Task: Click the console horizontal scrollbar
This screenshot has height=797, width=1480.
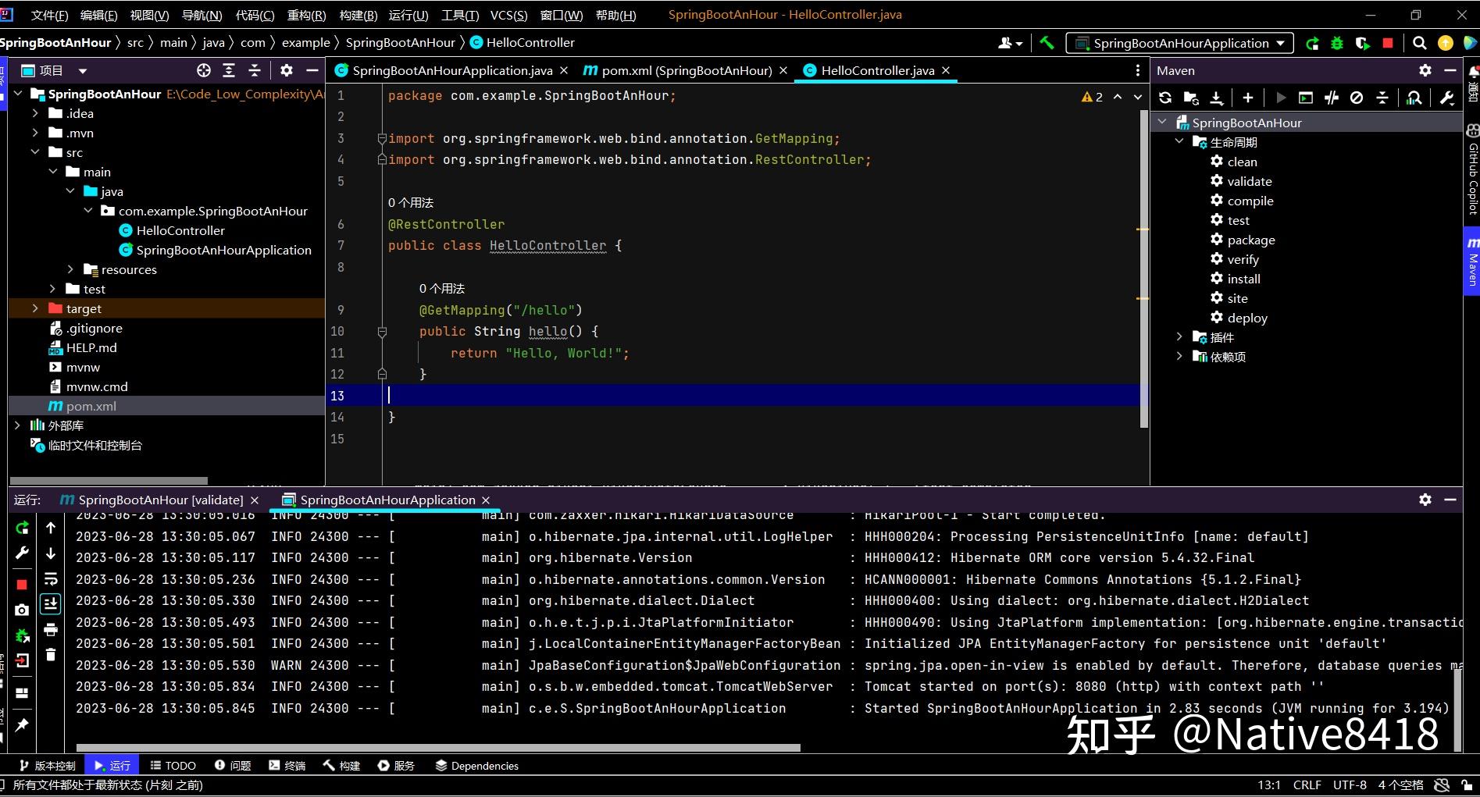Action: 438,748
